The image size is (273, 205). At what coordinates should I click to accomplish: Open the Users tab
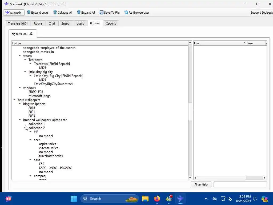coord(80,23)
